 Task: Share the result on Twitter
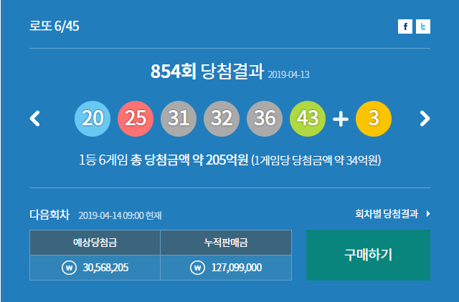point(423,26)
